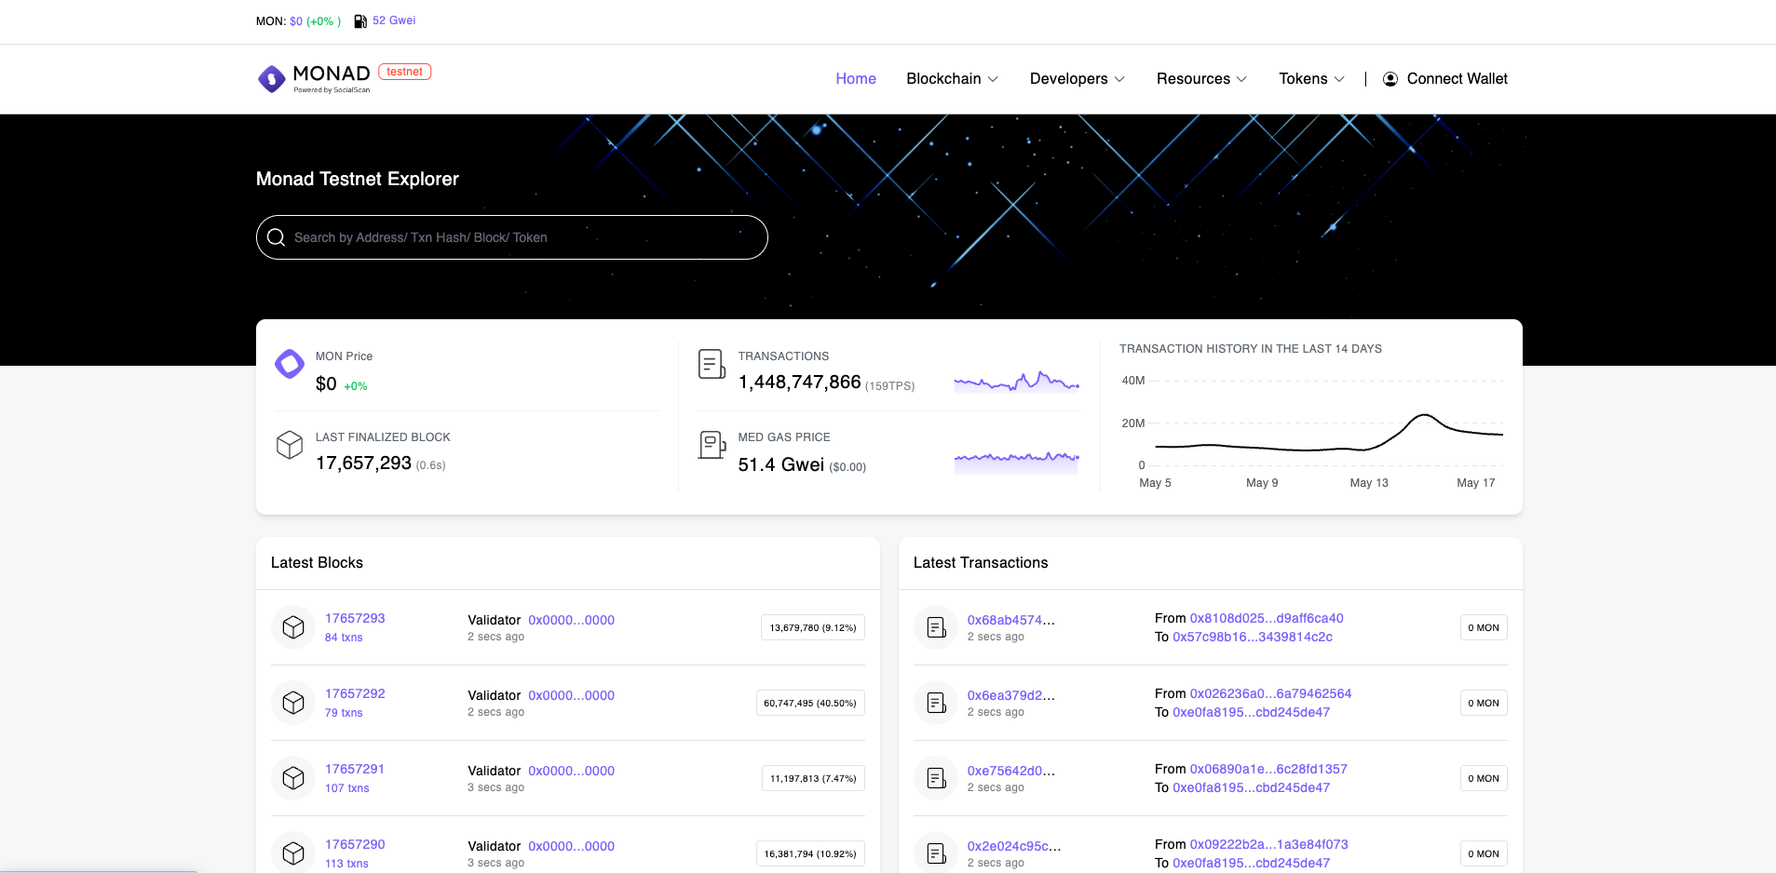Screen dimensions: 1776x873
Task: Click the transactions sparkline chart
Action: point(1017,382)
